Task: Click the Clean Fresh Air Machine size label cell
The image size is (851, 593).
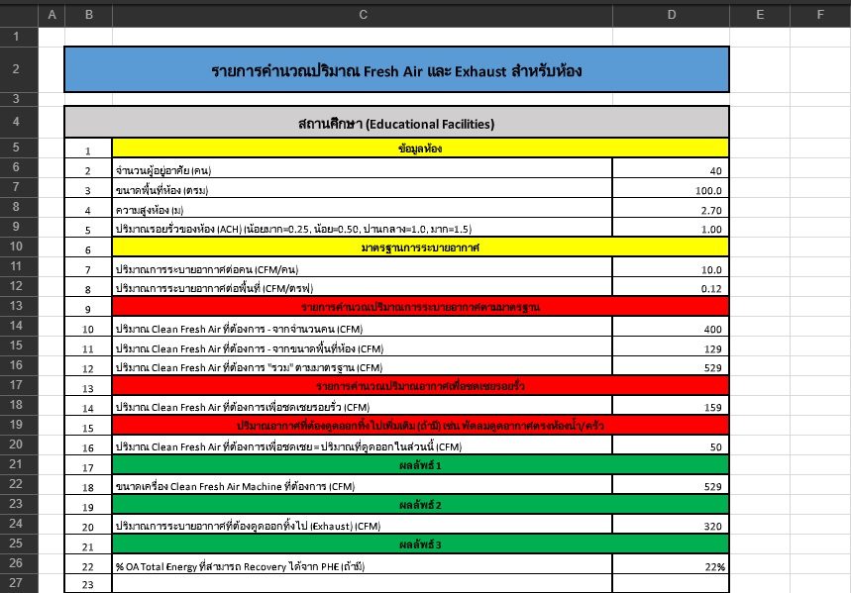Action: 363,486
